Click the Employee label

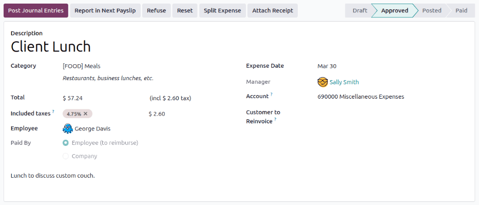click(x=24, y=128)
